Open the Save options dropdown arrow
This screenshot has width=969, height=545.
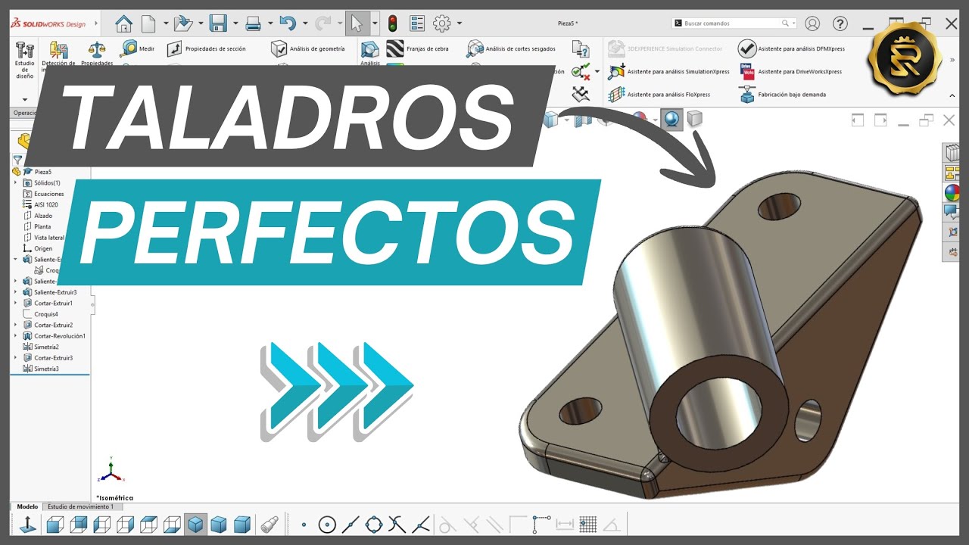(x=235, y=23)
